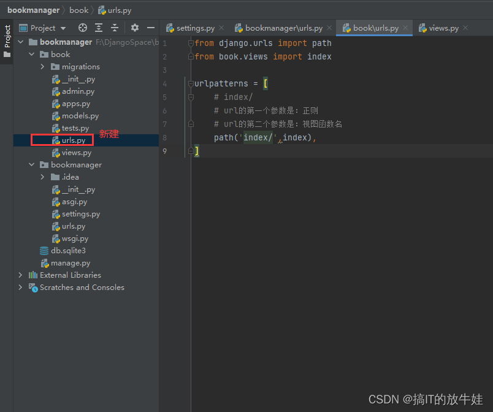Image resolution: width=493 pixels, height=412 pixels.
Task: Select db.sqlite3 database file
Action: 68,251
